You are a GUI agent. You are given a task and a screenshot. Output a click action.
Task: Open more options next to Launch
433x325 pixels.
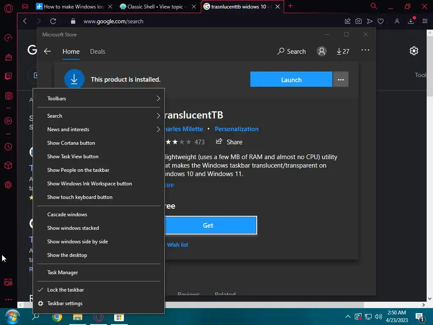click(341, 80)
